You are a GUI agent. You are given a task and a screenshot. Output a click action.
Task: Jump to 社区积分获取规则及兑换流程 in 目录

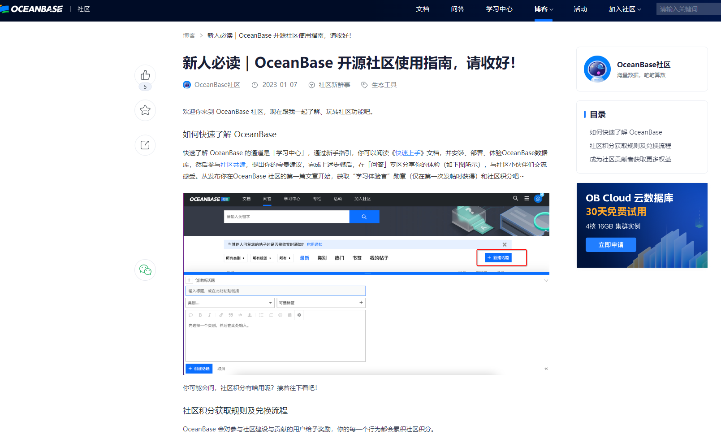pyautogui.click(x=630, y=146)
